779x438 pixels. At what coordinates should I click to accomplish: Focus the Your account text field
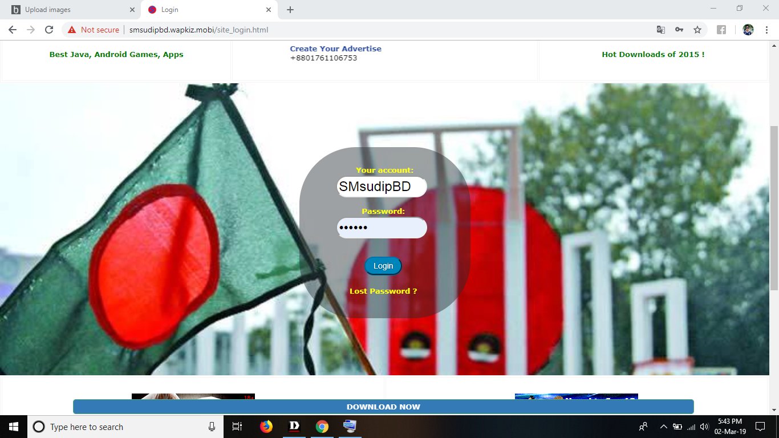click(x=382, y=187)
